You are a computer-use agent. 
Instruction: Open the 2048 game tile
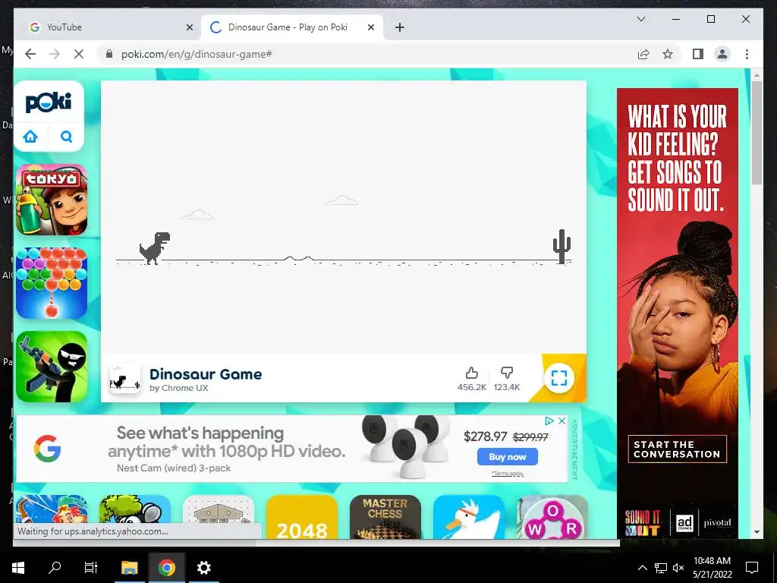[x=302, y=517]
